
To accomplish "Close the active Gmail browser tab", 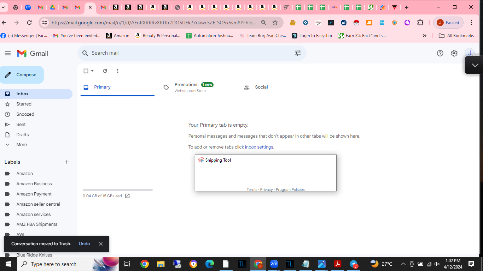I will (90, 7).
